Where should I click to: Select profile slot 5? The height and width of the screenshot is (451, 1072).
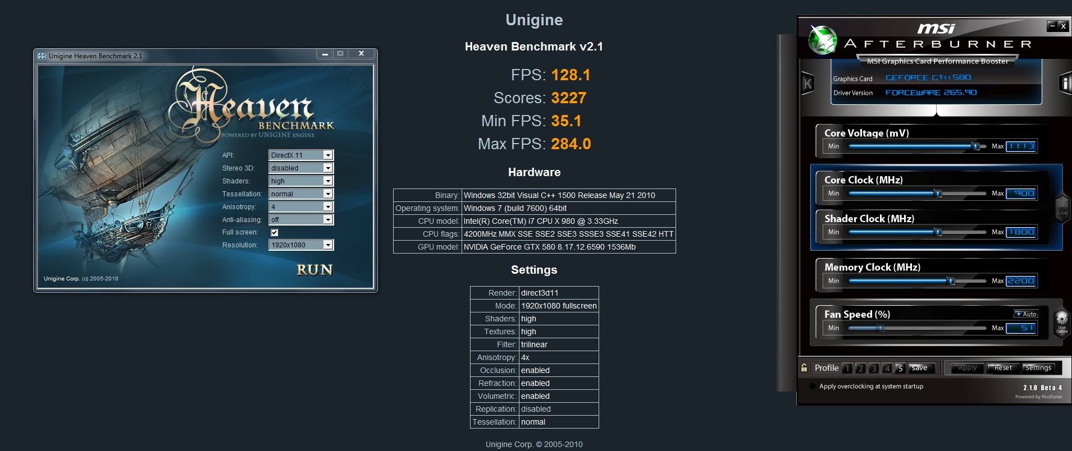coord(900,368)
